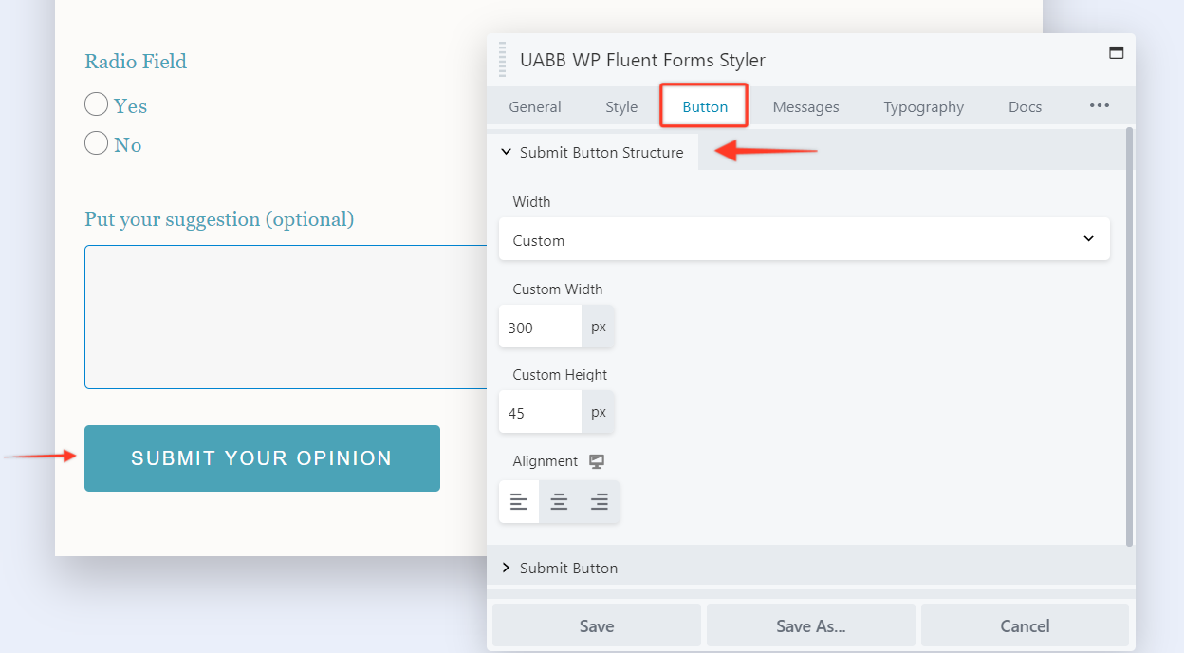The width and height of the screenshot is (1184, 653).
Task: Open the px unit selector for Custom Width
Action: point(599,327)
